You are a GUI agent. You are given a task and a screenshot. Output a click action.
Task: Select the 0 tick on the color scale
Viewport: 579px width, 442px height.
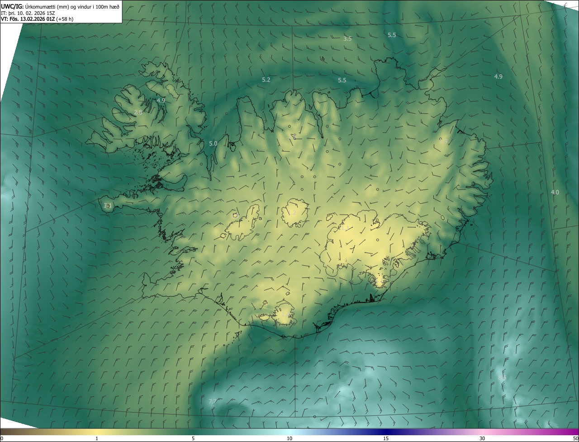click(x=2, y=438)
